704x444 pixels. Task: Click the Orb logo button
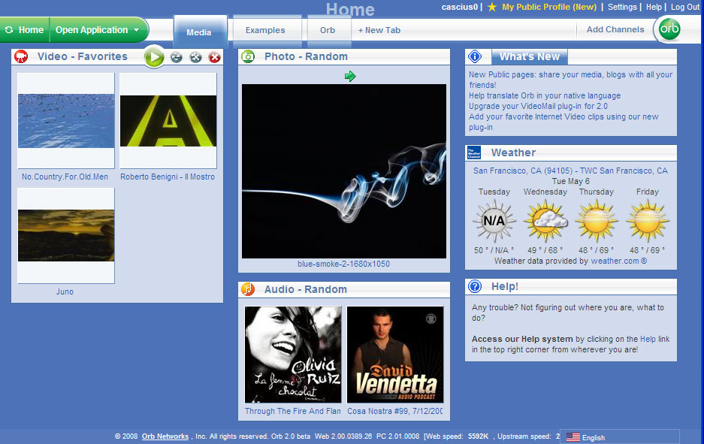point(669,29)
